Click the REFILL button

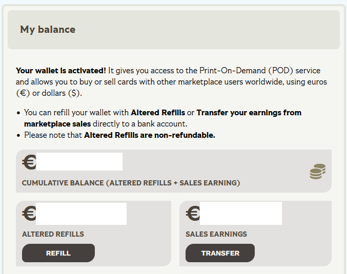58,253
